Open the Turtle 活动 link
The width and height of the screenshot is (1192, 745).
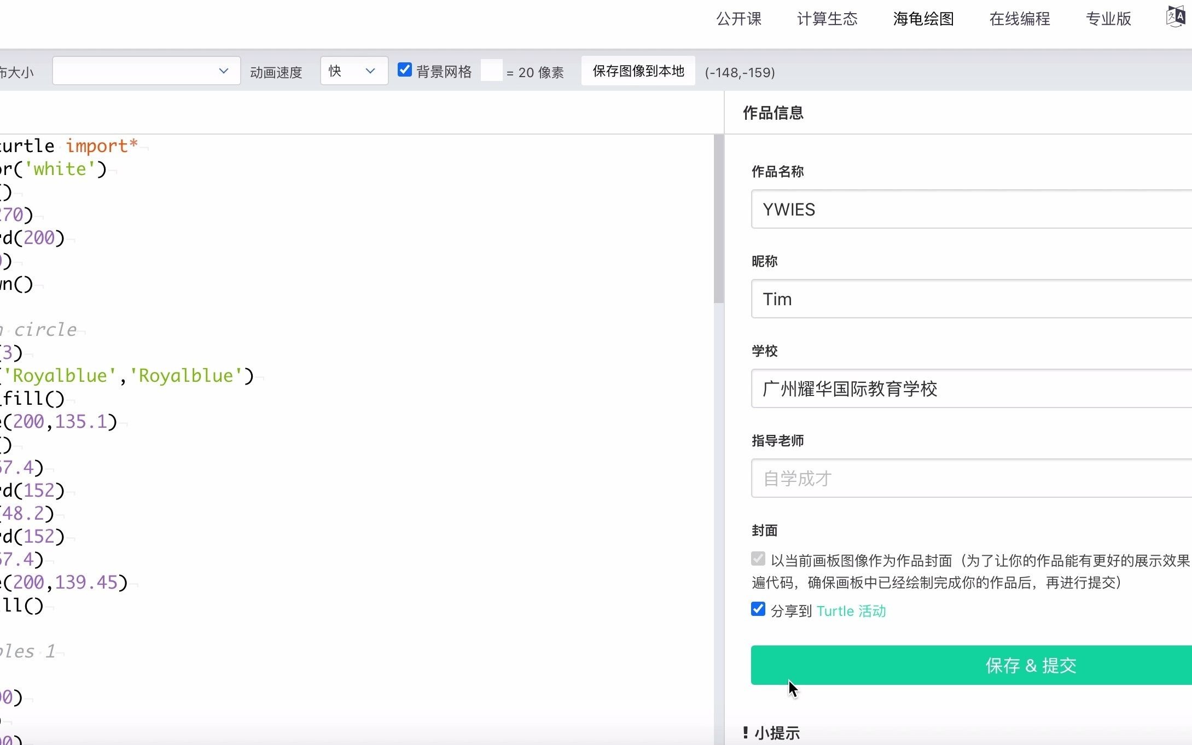[x=851, y=611]
